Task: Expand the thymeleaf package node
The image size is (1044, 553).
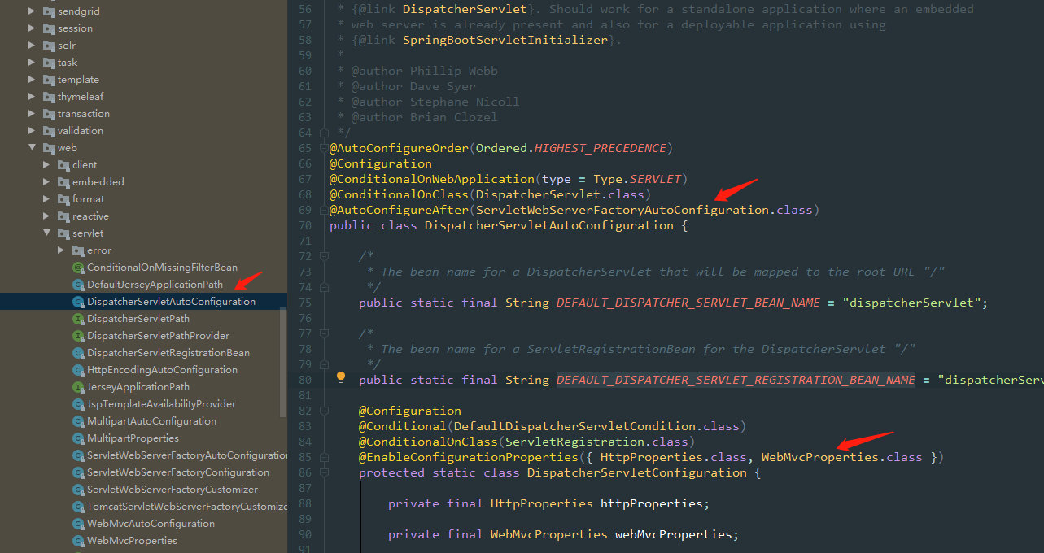Action: pos(33,97)
